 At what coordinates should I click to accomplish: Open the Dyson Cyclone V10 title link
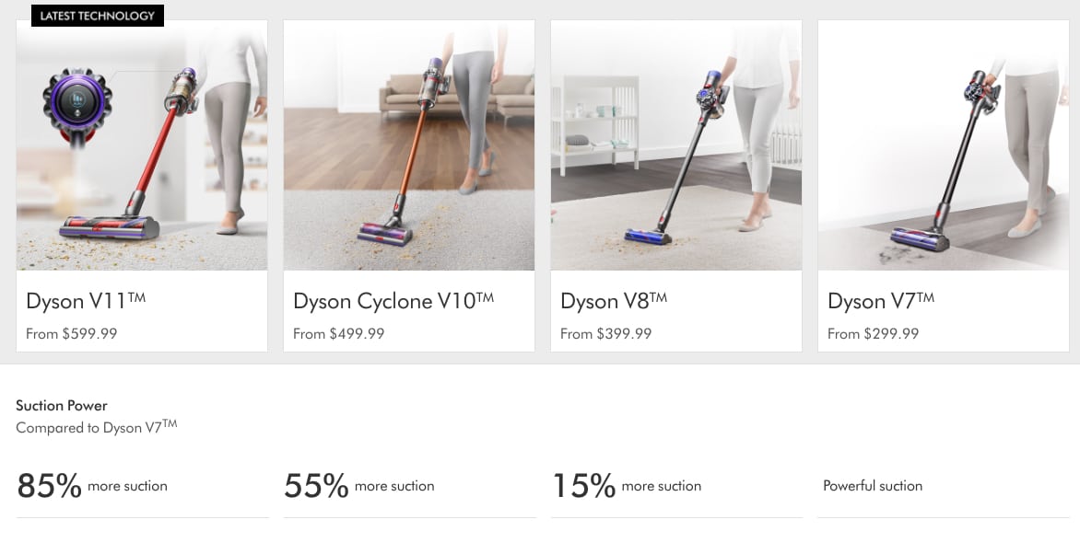(393, 301)
